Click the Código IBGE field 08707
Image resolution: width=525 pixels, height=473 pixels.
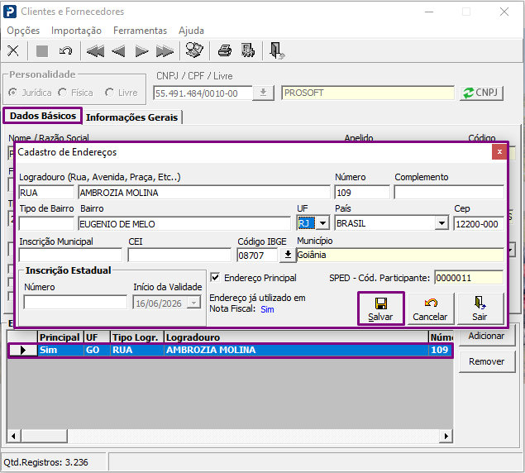(x=257, y=256)
